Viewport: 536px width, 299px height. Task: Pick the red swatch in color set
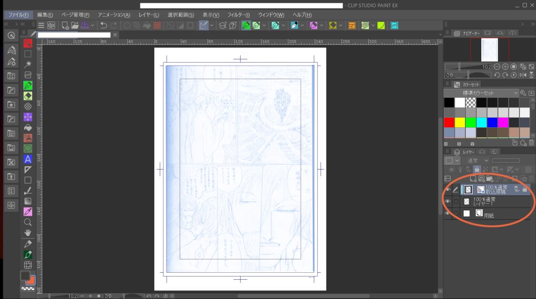click(449, 122)
